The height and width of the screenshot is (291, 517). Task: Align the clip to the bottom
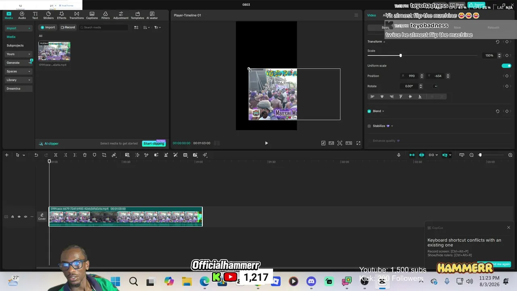420,97
